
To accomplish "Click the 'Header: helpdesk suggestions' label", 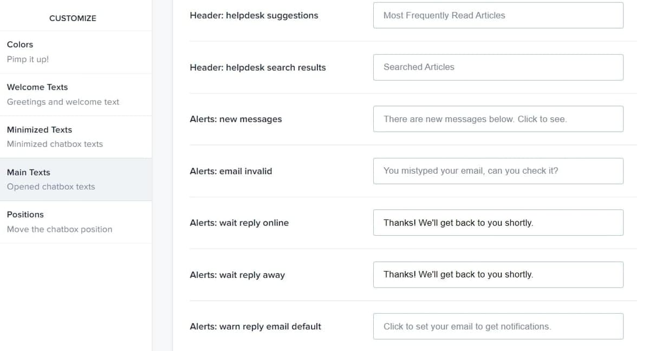I will coord(254,16).
